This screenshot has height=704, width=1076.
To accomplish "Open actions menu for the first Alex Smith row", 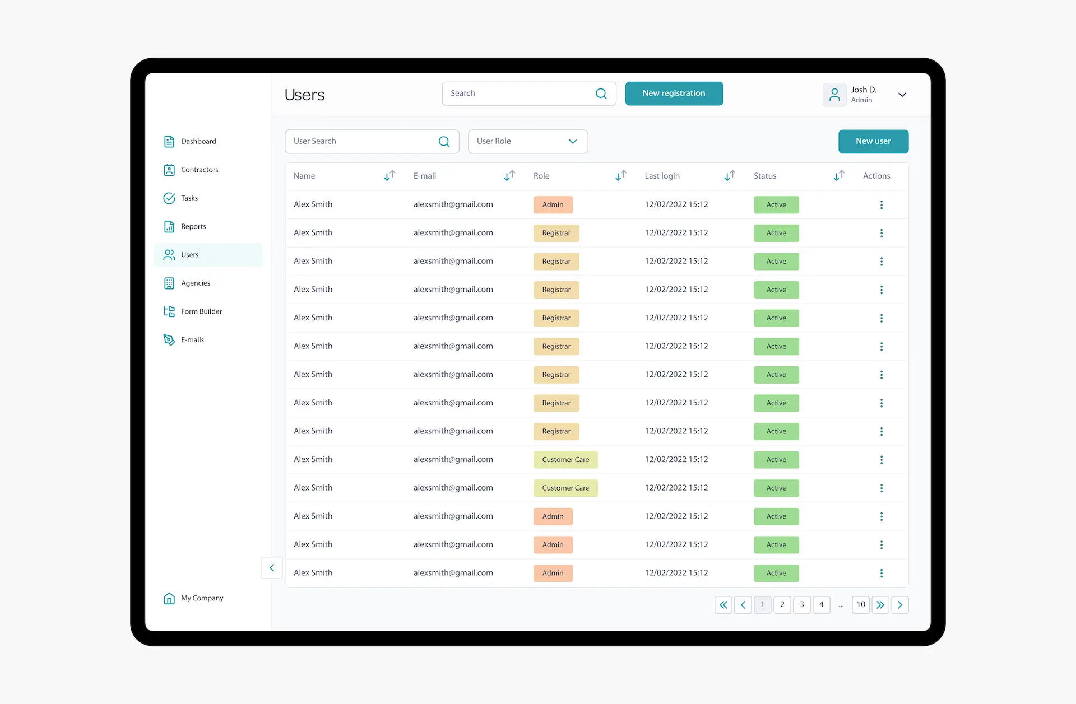I will [x=881, y=204].
